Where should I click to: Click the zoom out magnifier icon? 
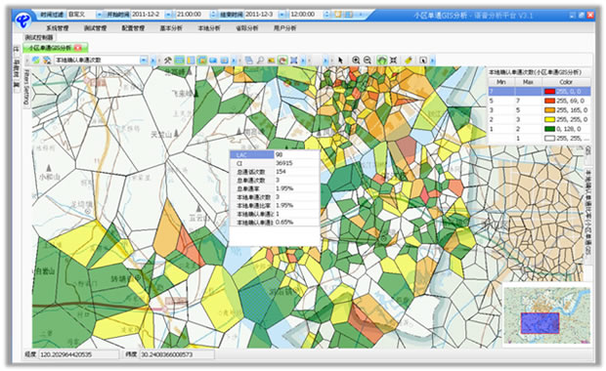[x=368, y=60]
